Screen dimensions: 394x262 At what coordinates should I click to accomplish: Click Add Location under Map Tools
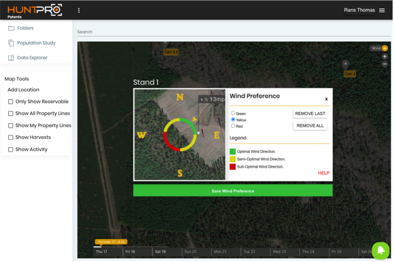pos(23,89)
